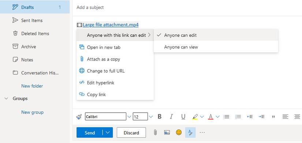This screenshot has width=302, height=143.
Task: Click the Calibri font name box
Action: pos(105,117)
